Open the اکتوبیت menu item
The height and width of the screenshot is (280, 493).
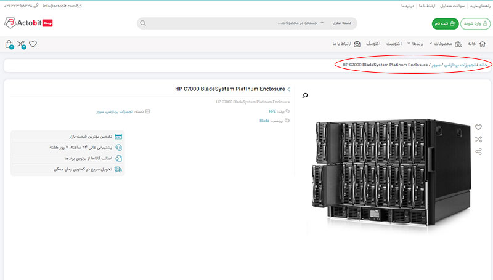394,44
